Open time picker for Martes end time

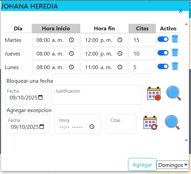click(120, 40)
